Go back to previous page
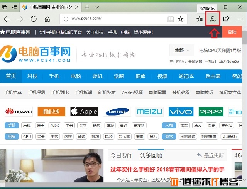Viewport: 247px width, 189px height. [x=7, y=19]
